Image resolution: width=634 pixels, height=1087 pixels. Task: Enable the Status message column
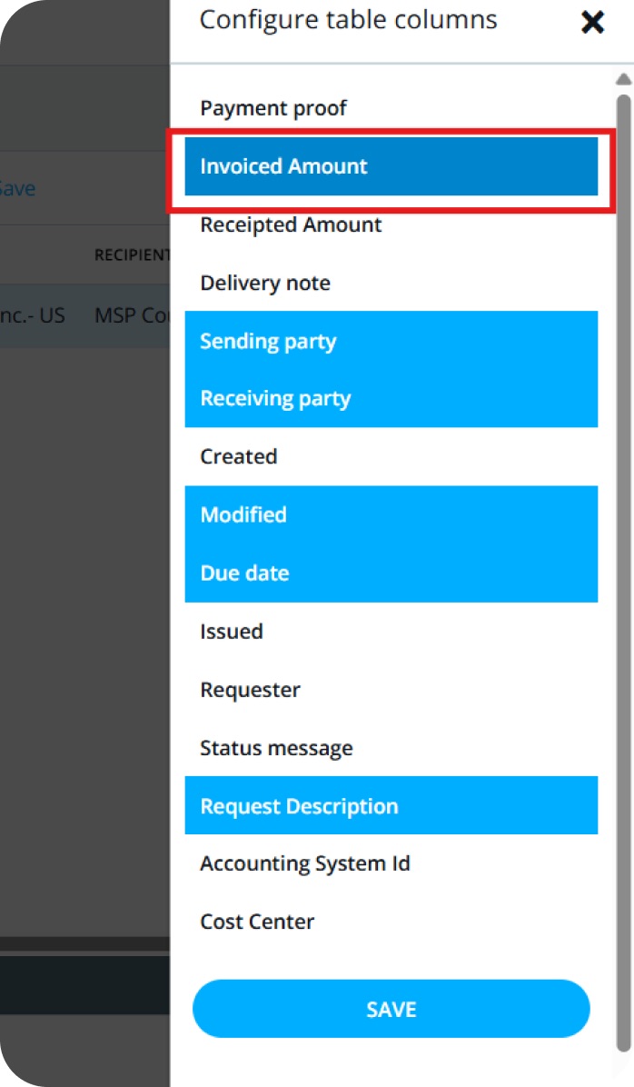click(x=276, y=749)
